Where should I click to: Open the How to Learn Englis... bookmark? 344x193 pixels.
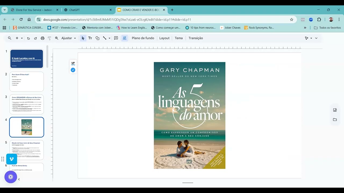(x=132, y=28)
